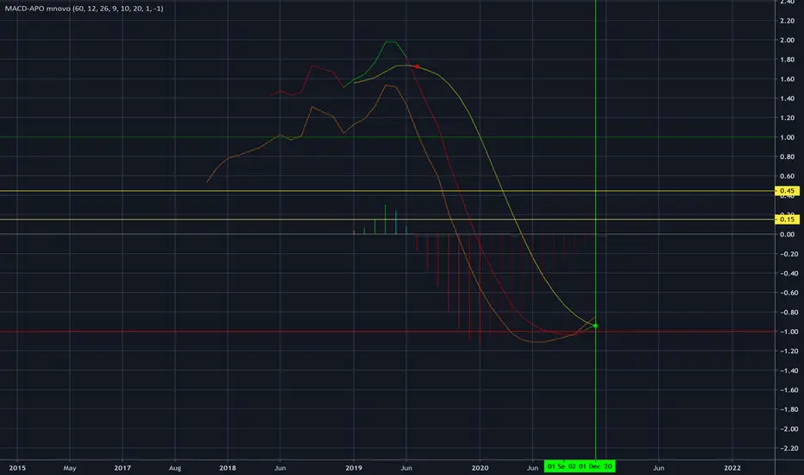
Task: Click the 2018 label on the time axis
Action: pos(228,468)
